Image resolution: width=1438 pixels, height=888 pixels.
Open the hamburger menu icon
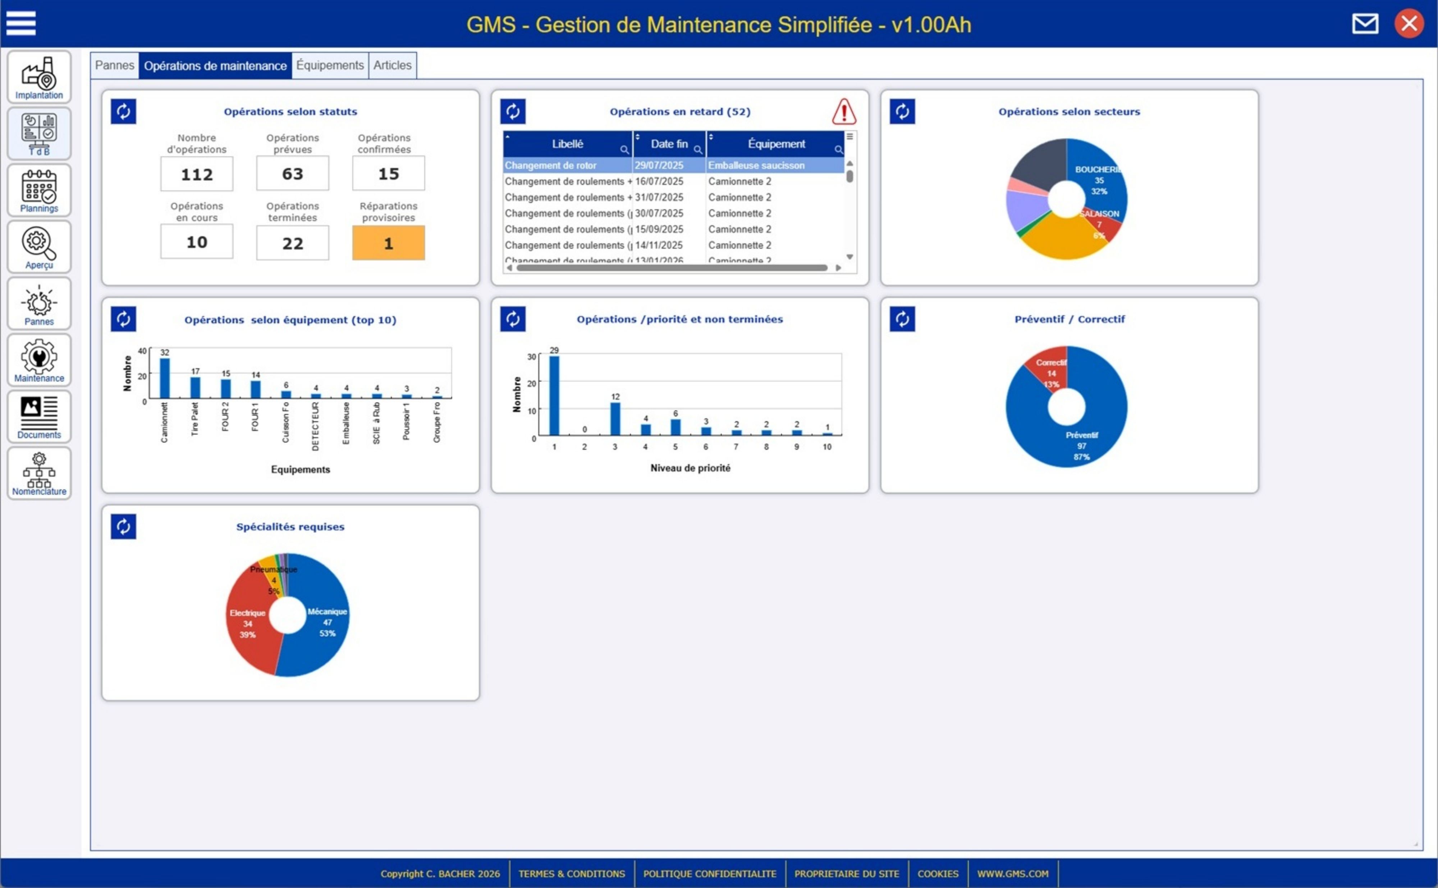click(x=21, y=23)
